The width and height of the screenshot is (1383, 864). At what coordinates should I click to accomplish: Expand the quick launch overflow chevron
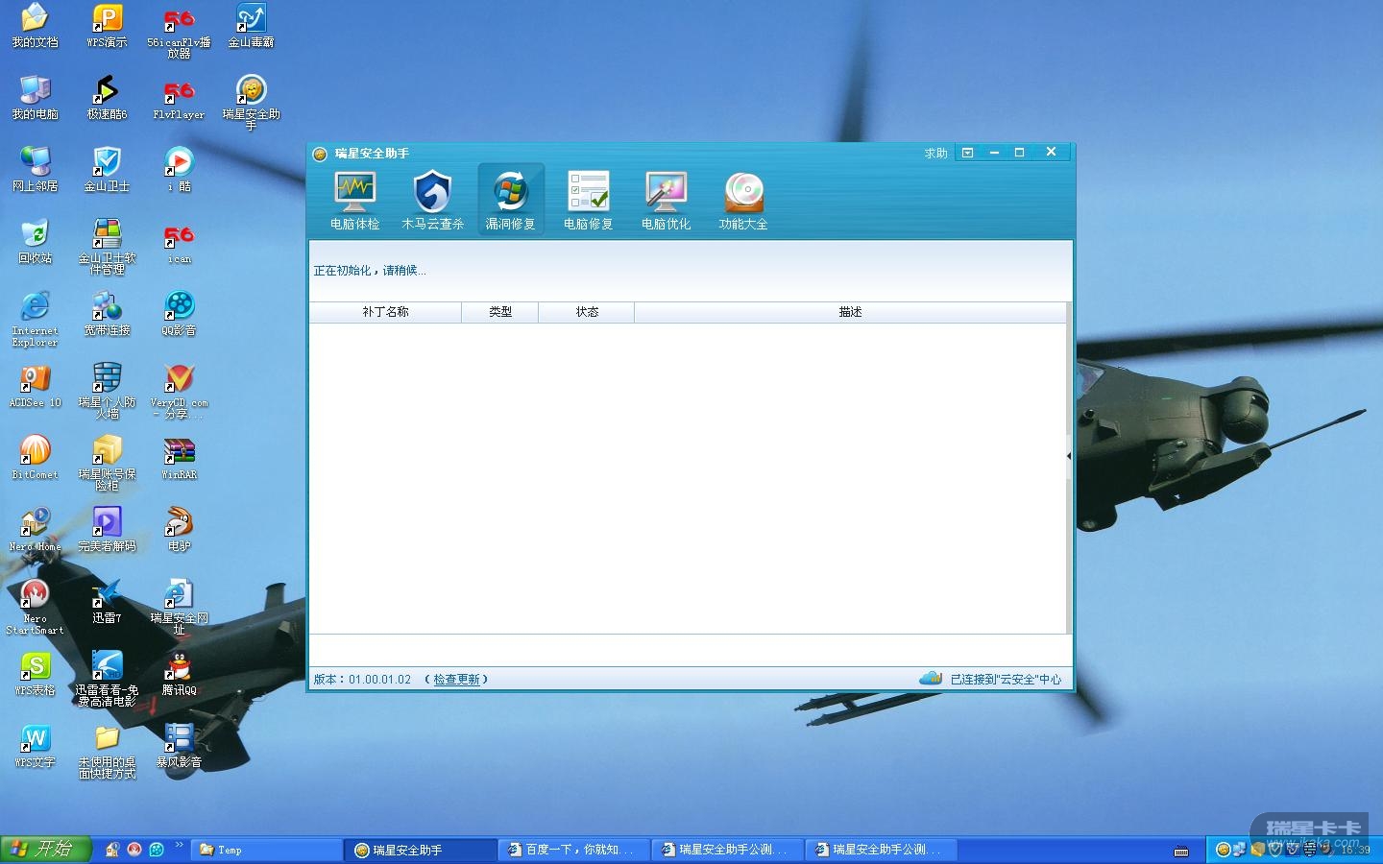pos(179,846)
